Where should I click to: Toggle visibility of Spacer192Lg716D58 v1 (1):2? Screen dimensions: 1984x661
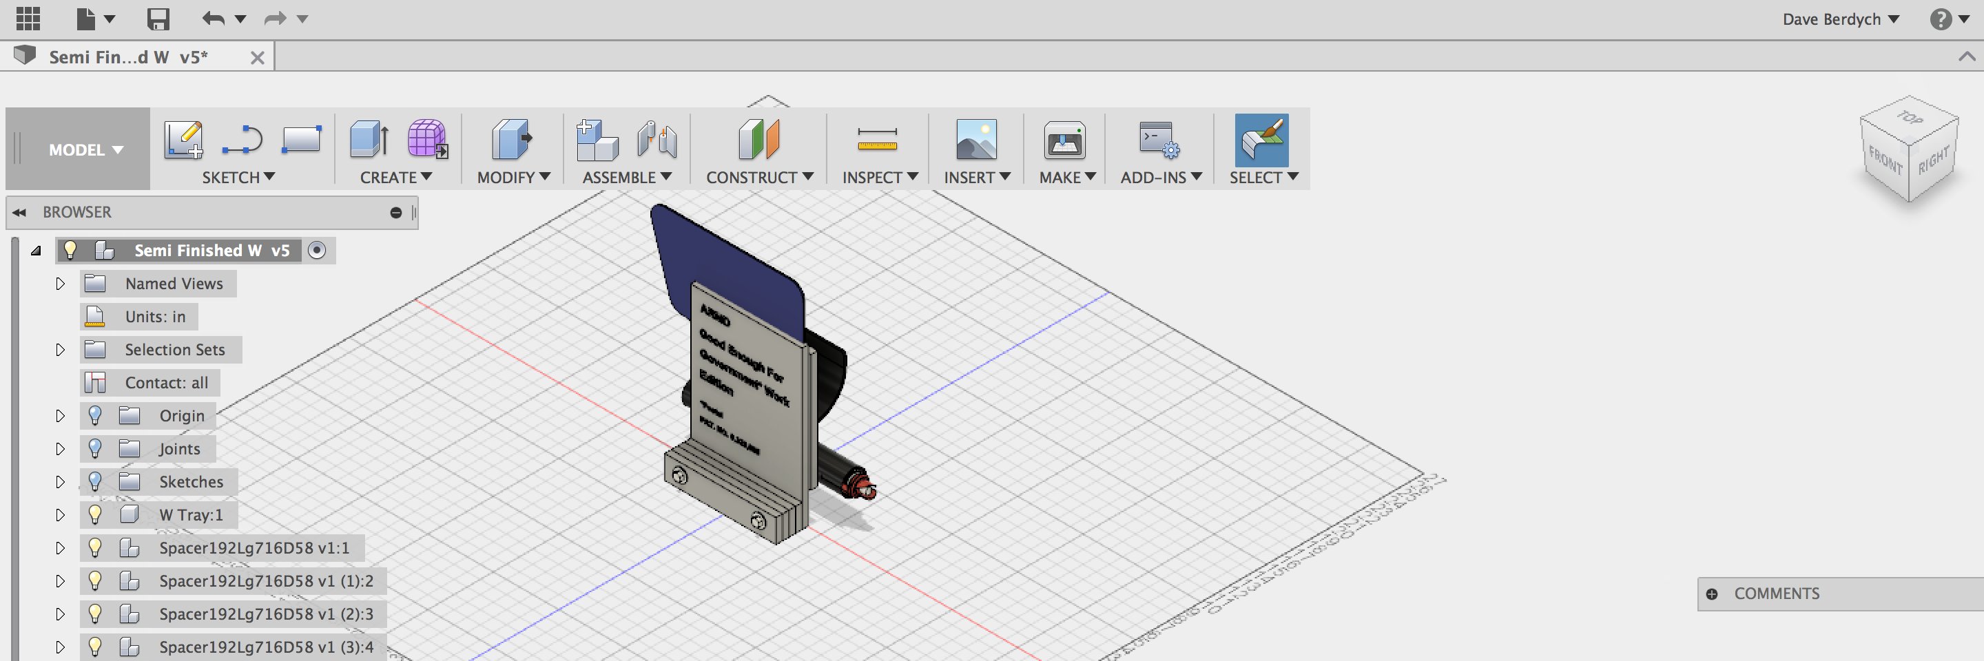(x=95, y=580)
